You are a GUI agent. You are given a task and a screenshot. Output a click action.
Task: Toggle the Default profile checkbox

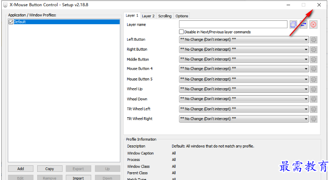[11, 22]
